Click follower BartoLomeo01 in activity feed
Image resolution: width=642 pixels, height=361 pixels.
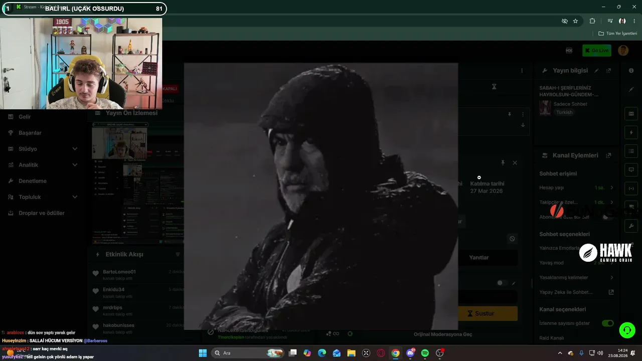(x=119, y=272)
